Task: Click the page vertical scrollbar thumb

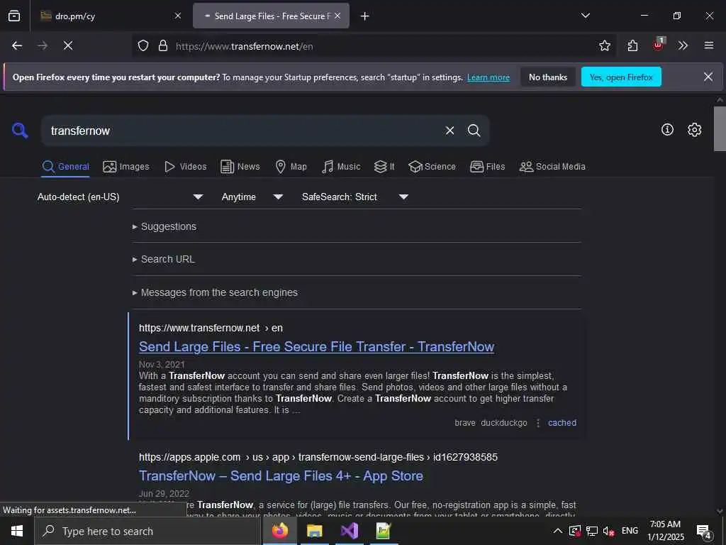Action: [720, 129]
